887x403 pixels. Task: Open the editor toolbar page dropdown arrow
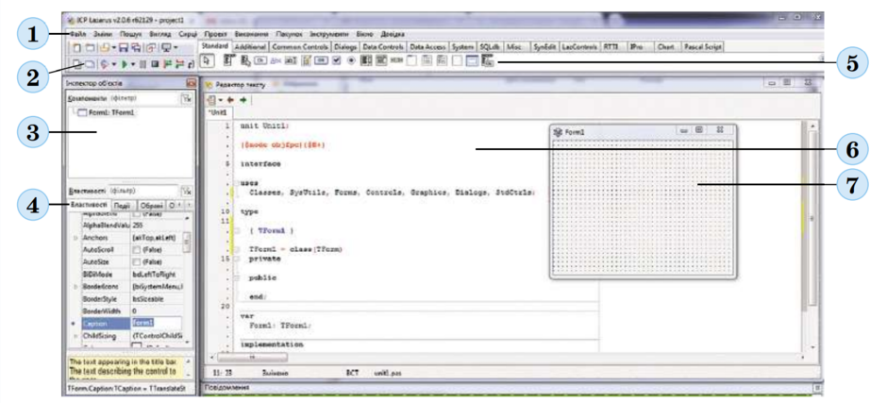click(220, 100)
